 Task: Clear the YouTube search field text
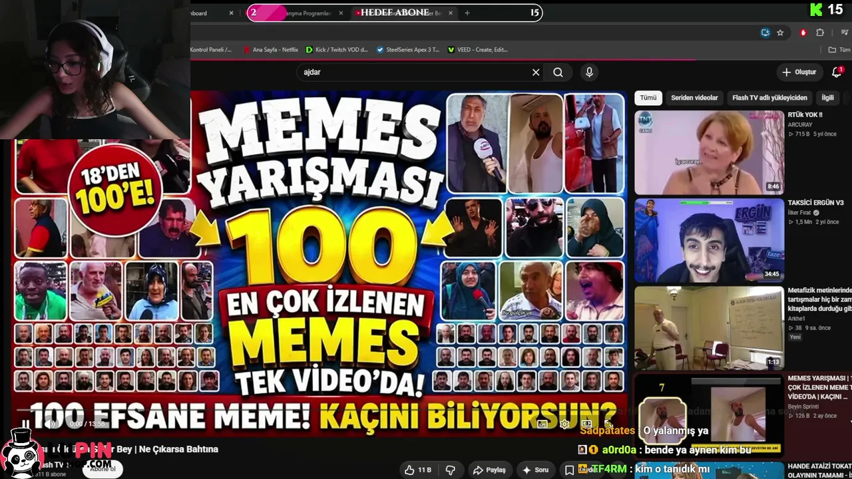536,73
